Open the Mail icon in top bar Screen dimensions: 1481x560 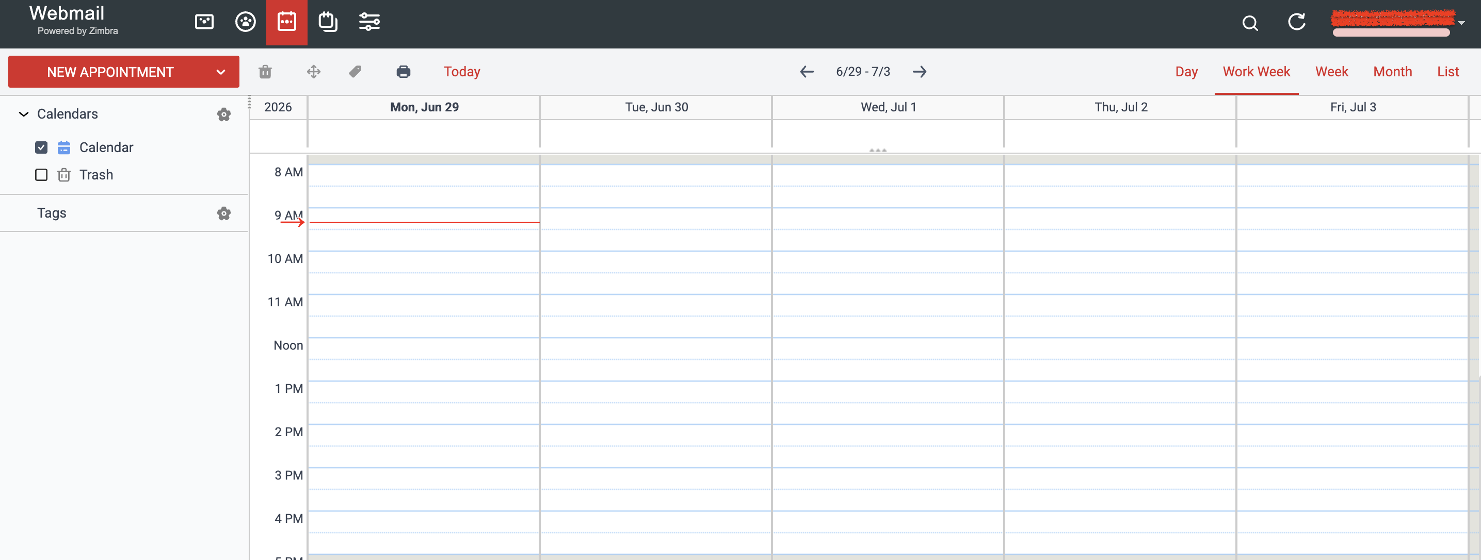click(204, 22)
